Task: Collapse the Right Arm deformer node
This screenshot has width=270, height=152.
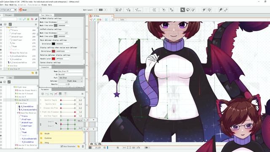Action: [14, 87]
